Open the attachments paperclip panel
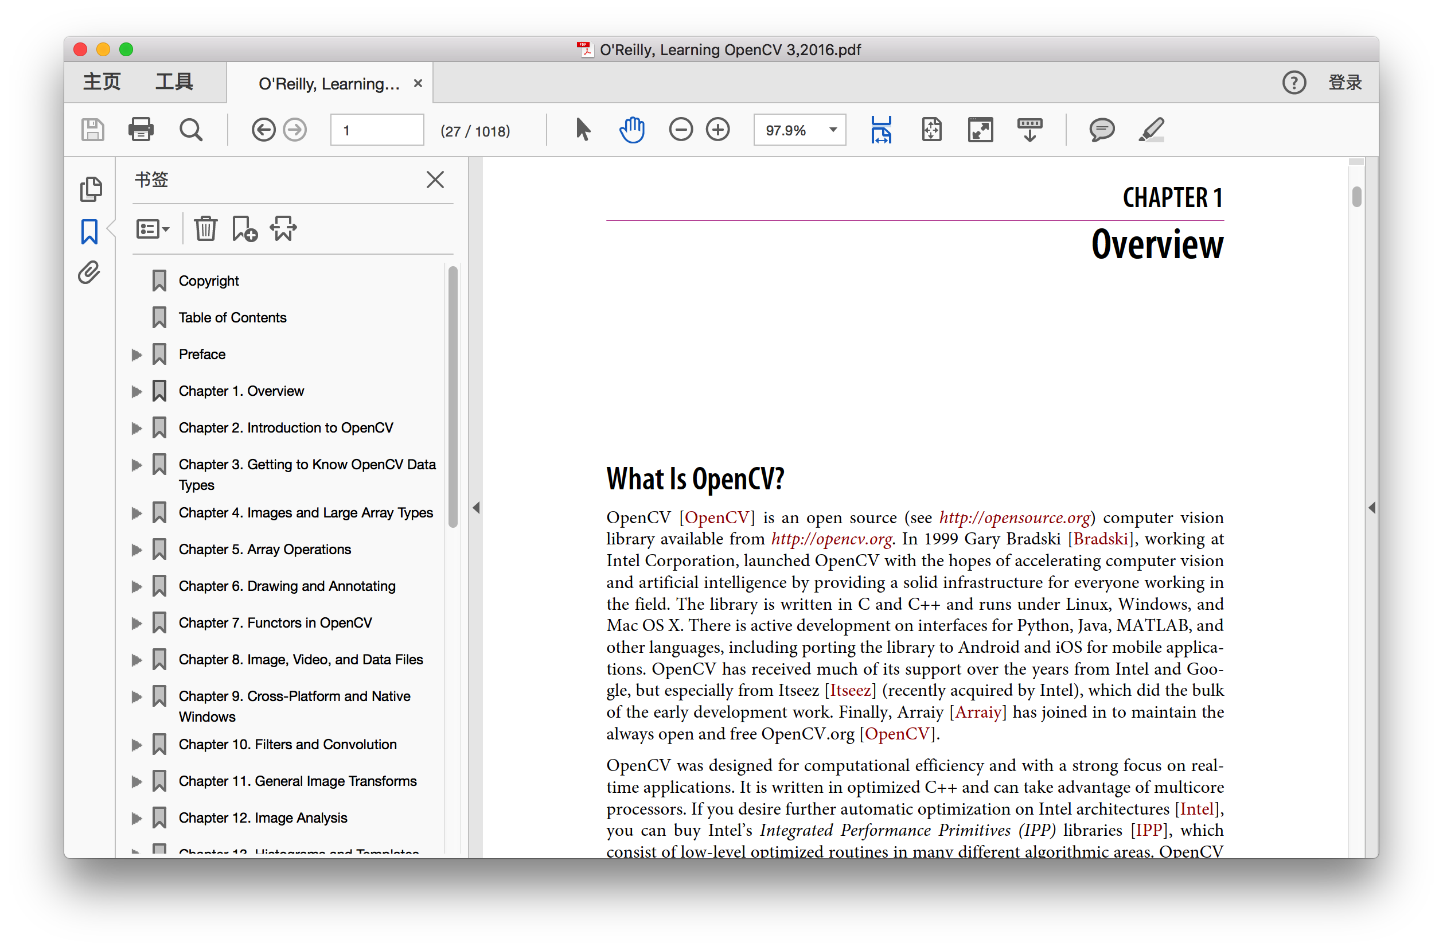1443x950 pixels. click(89, 272)
